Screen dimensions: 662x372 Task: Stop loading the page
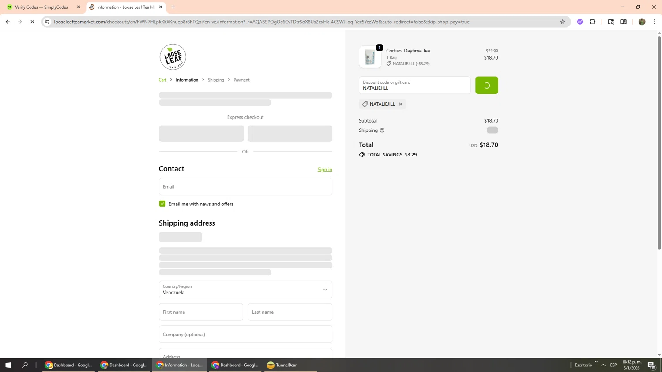click(x=32, y=22)
